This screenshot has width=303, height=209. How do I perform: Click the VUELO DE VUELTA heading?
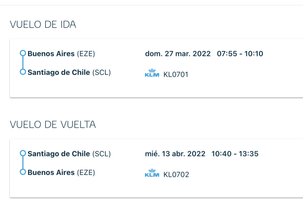point(53,125)
